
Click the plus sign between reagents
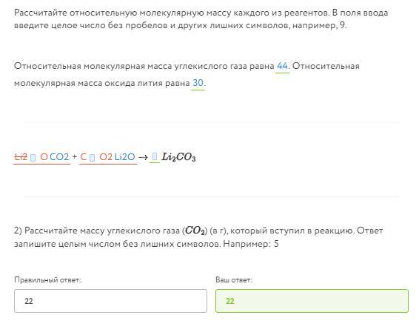tap(75, 156)
